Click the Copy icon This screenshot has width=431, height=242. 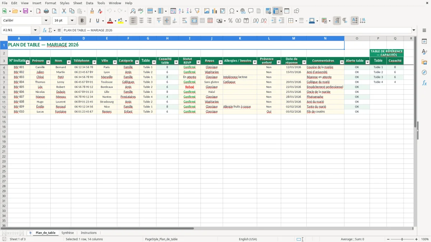click(72, 11)
